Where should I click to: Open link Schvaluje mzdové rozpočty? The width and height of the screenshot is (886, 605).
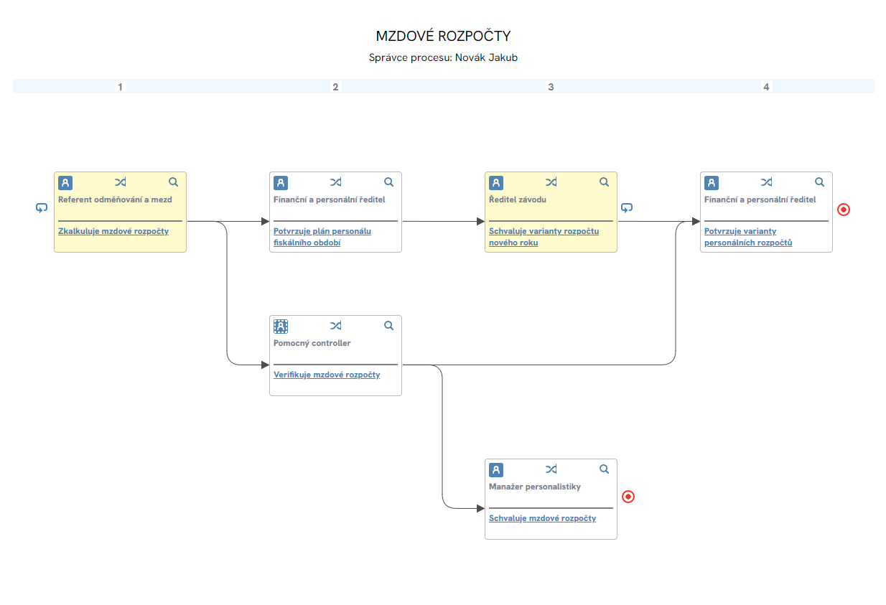[542, 518]
